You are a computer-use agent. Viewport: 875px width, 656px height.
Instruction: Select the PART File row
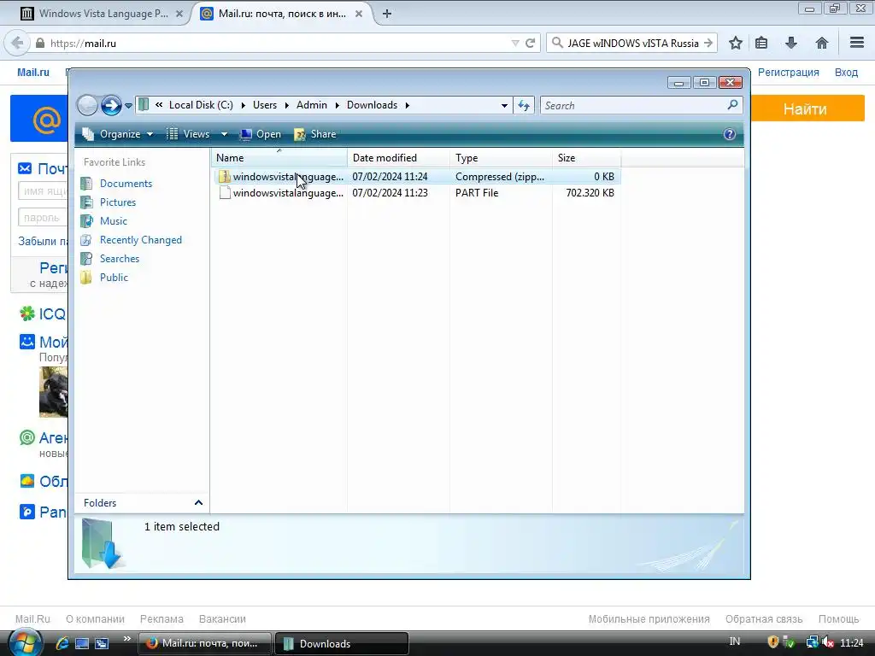pyautogui.click(x=417, y=193)
